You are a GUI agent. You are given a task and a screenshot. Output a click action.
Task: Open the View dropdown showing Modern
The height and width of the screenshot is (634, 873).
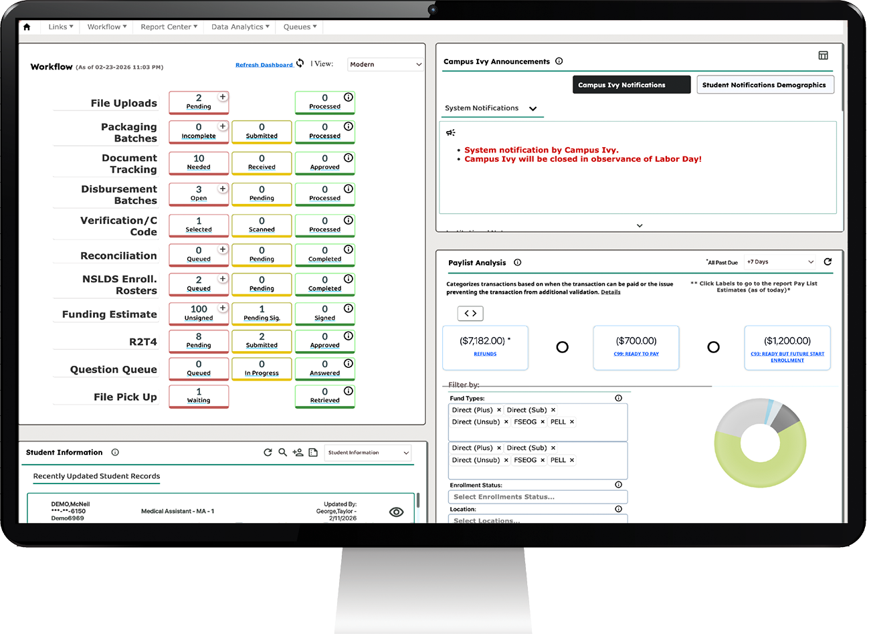[385, 65]
